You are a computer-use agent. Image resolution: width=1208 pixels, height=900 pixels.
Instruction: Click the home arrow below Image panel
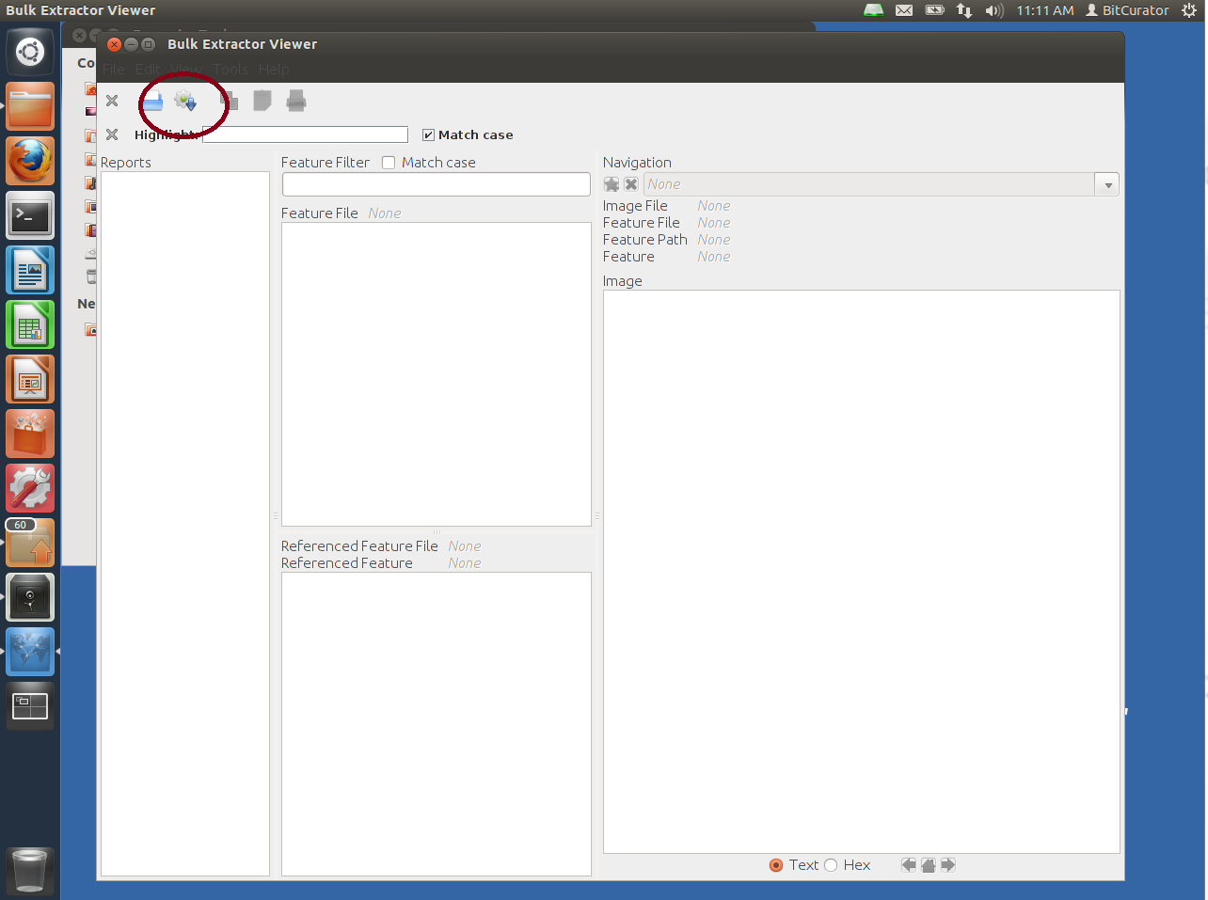tap(929, 865)
